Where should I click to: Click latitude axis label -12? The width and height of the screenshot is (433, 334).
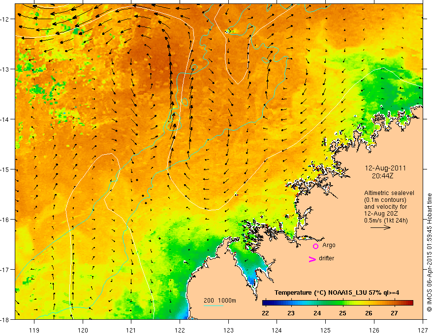[x=5, y=19]
